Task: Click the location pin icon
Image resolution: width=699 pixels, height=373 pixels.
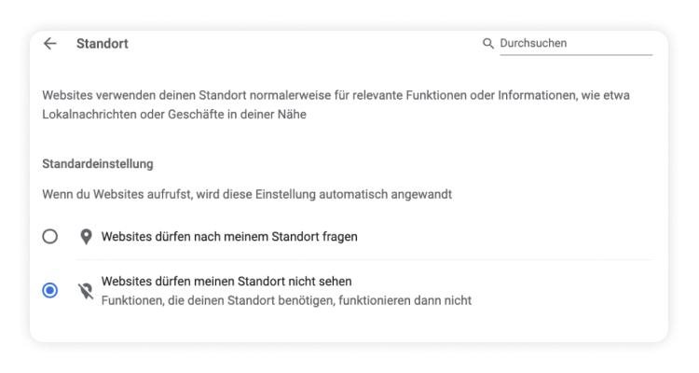Action: click(x=86, y=237)
